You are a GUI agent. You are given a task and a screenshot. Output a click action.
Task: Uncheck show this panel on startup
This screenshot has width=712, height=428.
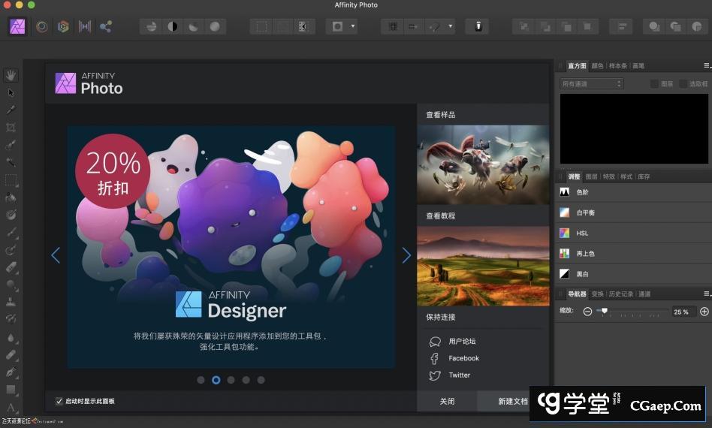[59, 401]
